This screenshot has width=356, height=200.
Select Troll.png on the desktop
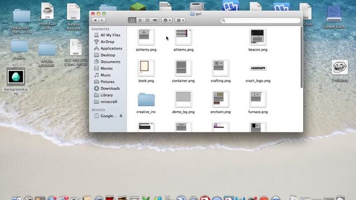[x=340, y=67]
